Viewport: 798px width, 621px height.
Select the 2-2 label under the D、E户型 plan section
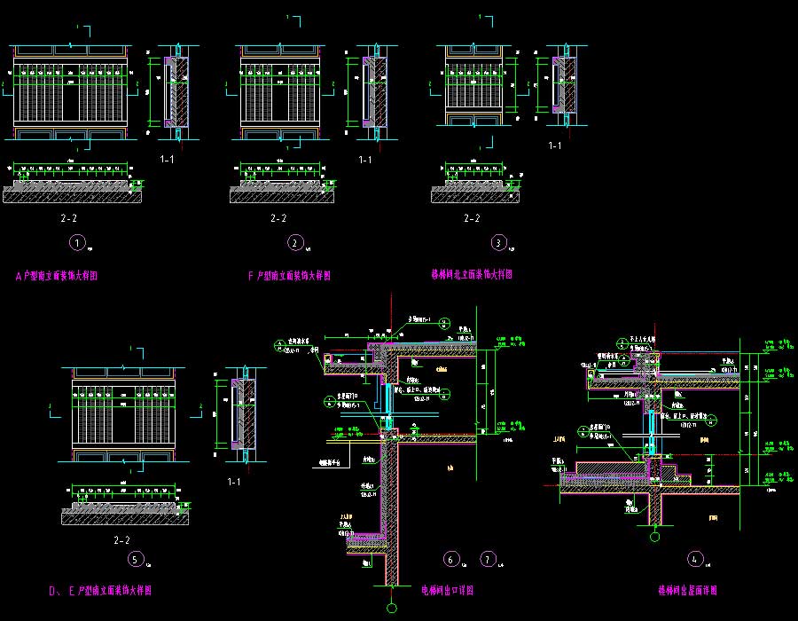(x=121, y=540)
